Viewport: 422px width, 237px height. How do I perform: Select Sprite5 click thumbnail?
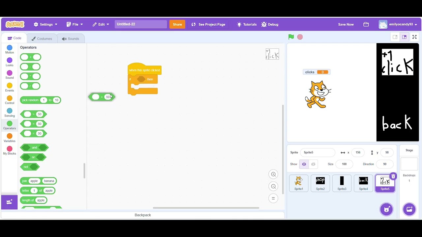coord(385,183)
